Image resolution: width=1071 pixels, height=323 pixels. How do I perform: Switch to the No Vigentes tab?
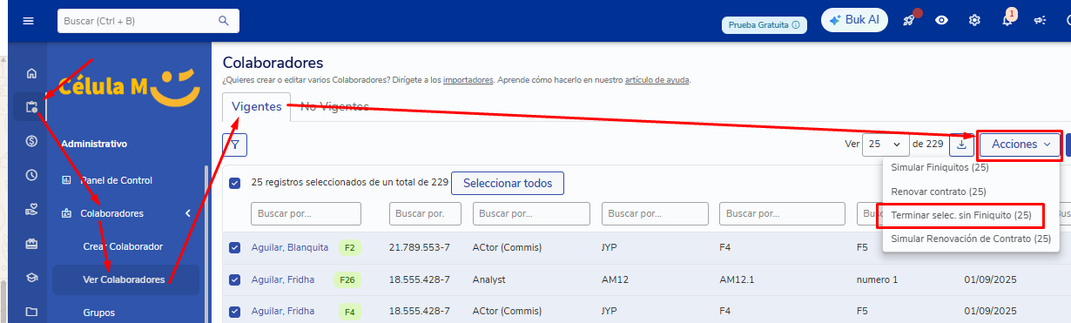pyautogui.click(x=334, y=107)
